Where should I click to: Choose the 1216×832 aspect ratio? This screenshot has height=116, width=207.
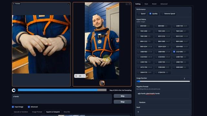(x=163, y=57)
